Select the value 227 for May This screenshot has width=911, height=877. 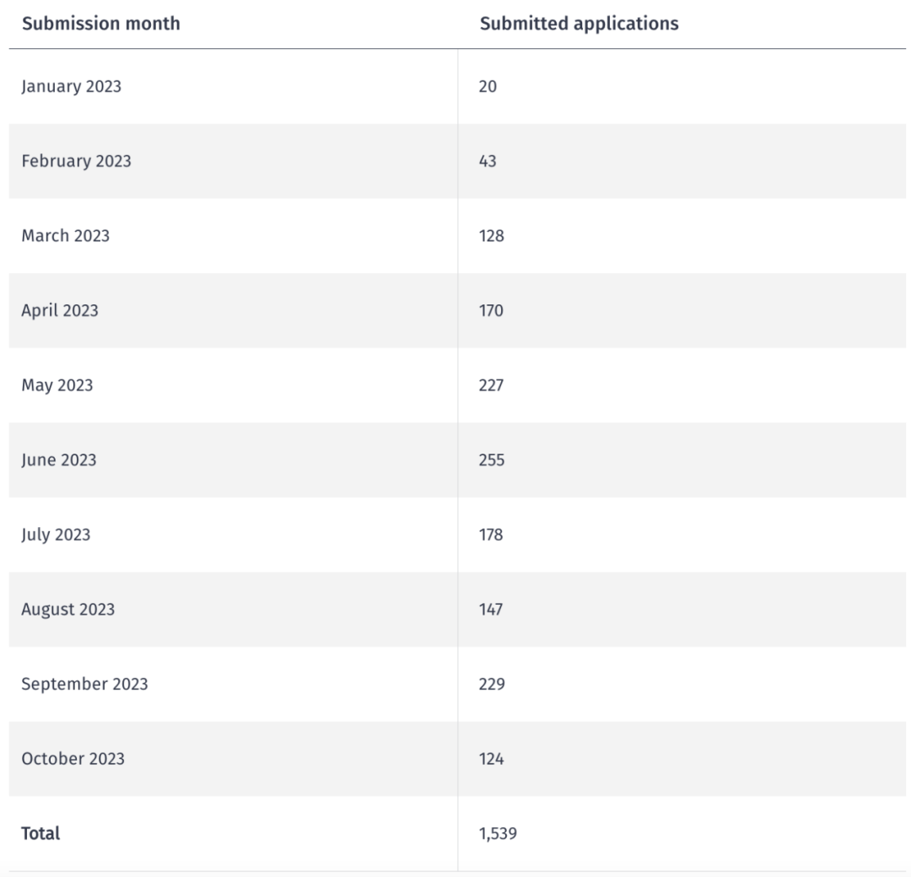pos(492,385)
